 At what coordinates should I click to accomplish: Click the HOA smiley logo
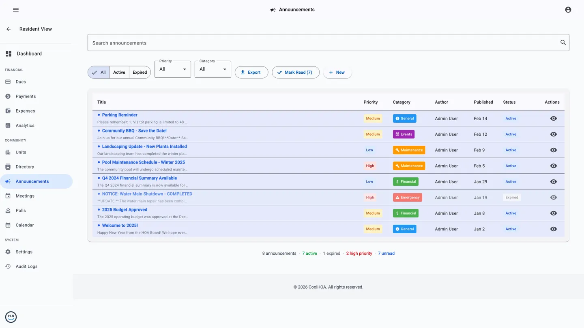[x=11, y=317]
